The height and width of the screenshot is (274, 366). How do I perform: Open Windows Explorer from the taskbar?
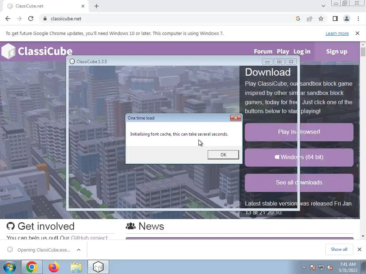click(x=76, y=267)
